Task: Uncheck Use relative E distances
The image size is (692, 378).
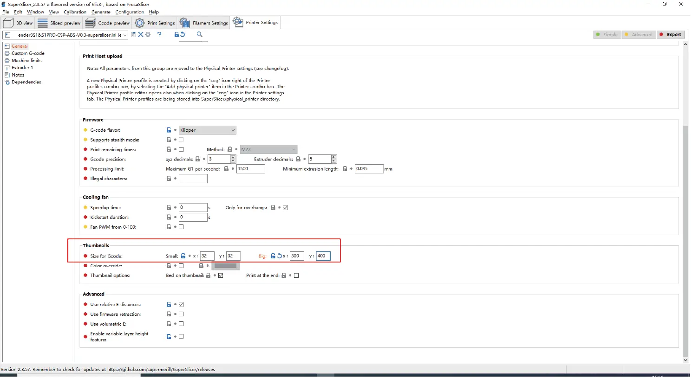Action: click(x=182, y=305)
